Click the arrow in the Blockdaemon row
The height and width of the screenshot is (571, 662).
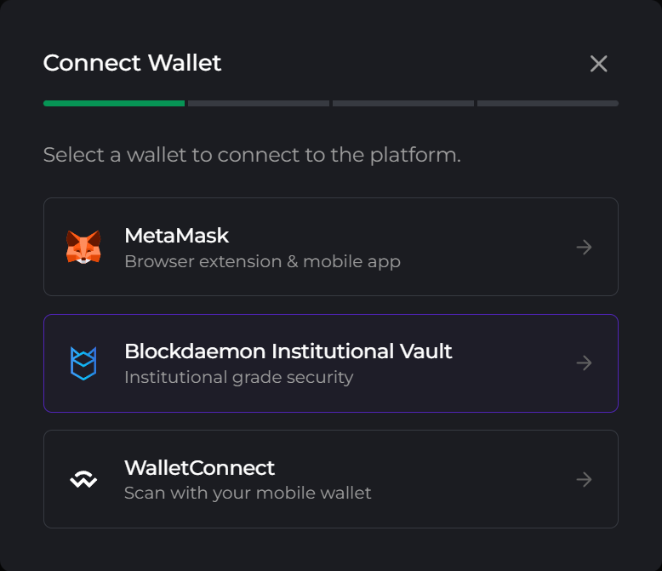click(x=584, y=363)
